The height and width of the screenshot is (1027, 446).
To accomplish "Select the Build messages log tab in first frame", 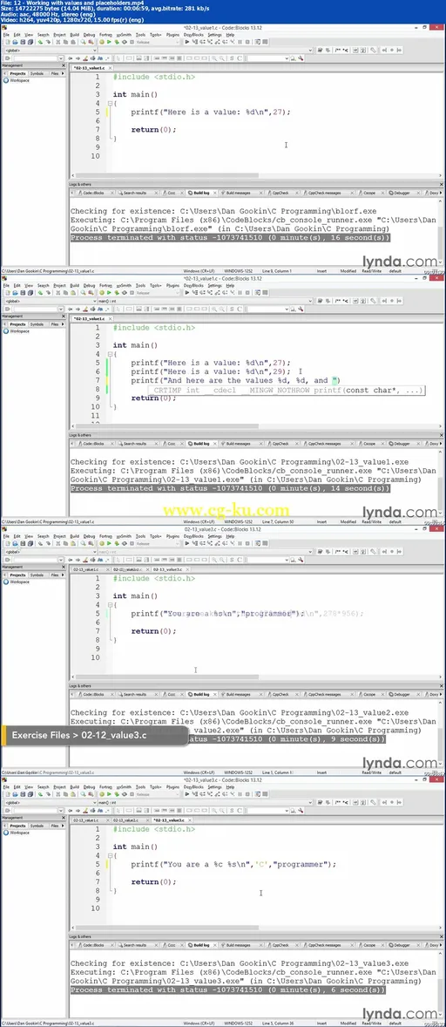I will pos(236,194).
